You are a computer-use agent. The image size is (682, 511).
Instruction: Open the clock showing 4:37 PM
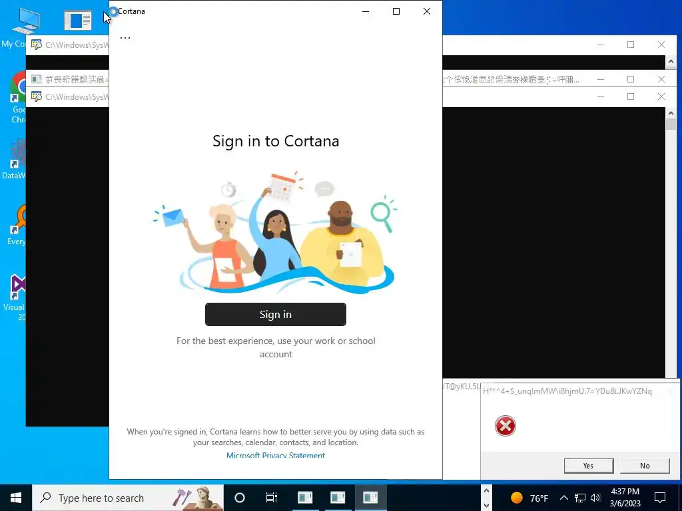point(625,498)
